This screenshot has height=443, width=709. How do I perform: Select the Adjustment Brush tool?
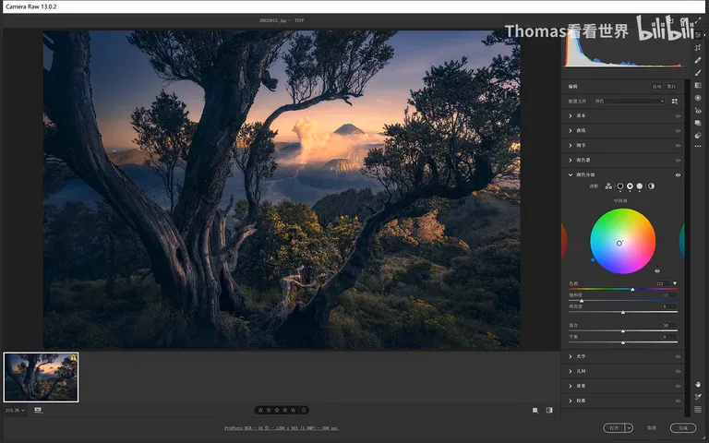pos(698,73)
